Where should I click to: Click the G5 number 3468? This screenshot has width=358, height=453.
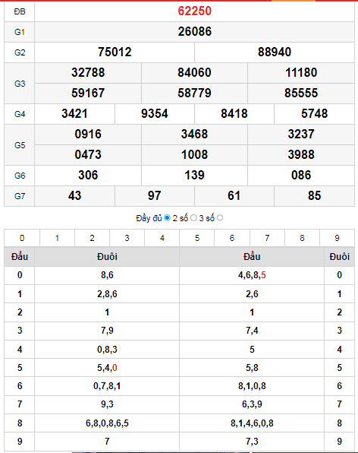point(194,134)
